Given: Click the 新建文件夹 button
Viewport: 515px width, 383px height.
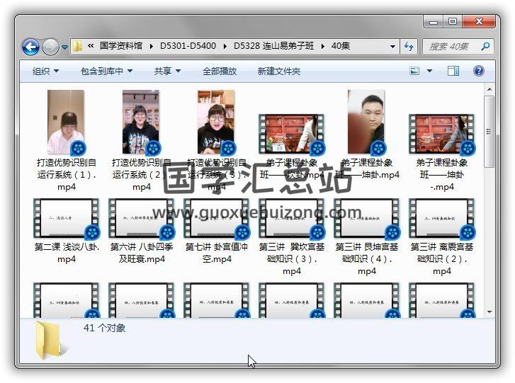Looking at the screenshot, I should (x=278, y=71).
